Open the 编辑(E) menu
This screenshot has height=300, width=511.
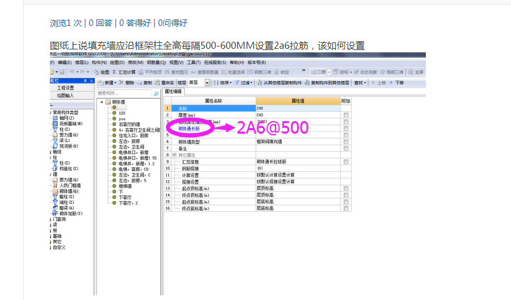tap(65, 62)
